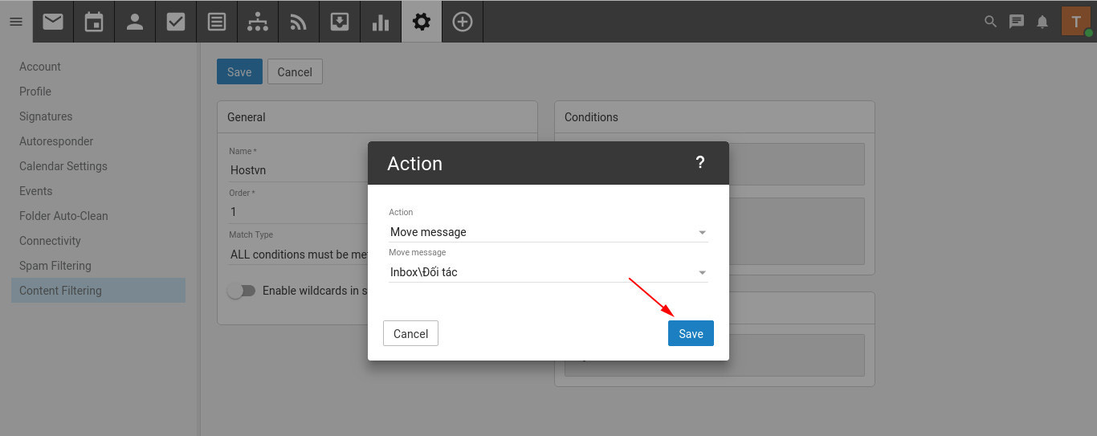
Task: Open the Calendar icon in top bar
Action: point(94,22)
